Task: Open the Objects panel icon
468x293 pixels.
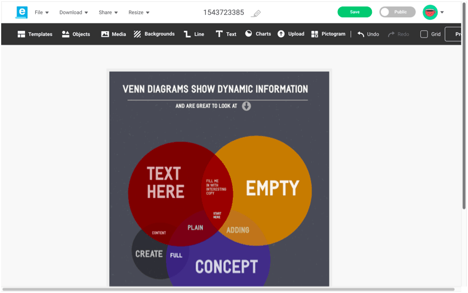Action: coord(66,34)
